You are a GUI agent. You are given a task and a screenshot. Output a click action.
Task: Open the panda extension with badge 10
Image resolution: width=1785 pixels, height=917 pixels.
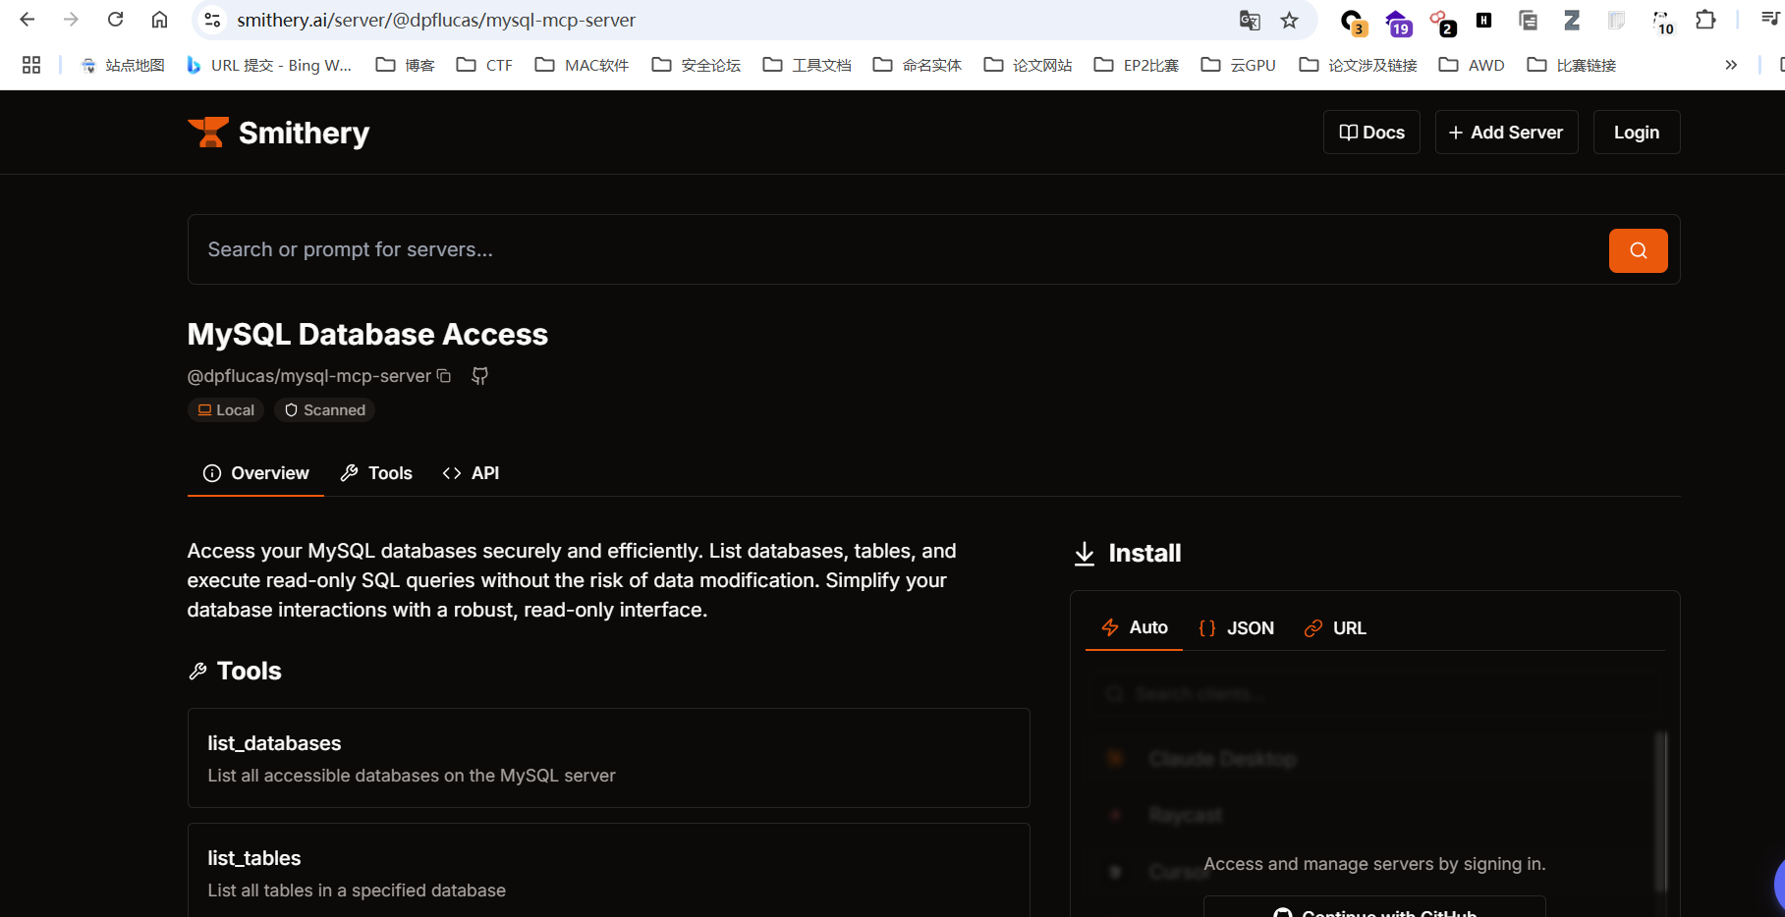1662,21
